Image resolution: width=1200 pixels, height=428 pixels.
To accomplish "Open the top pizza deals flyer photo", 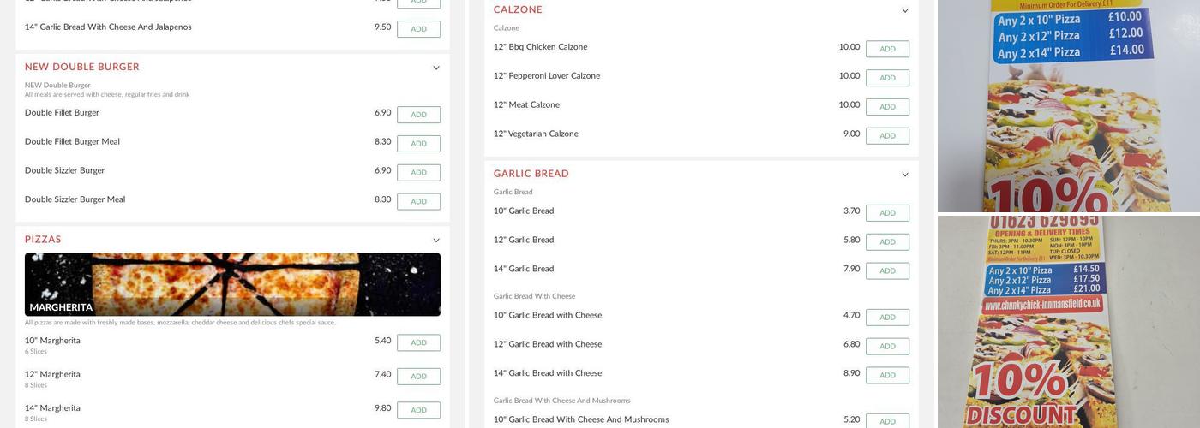I will coord(1068,105).
